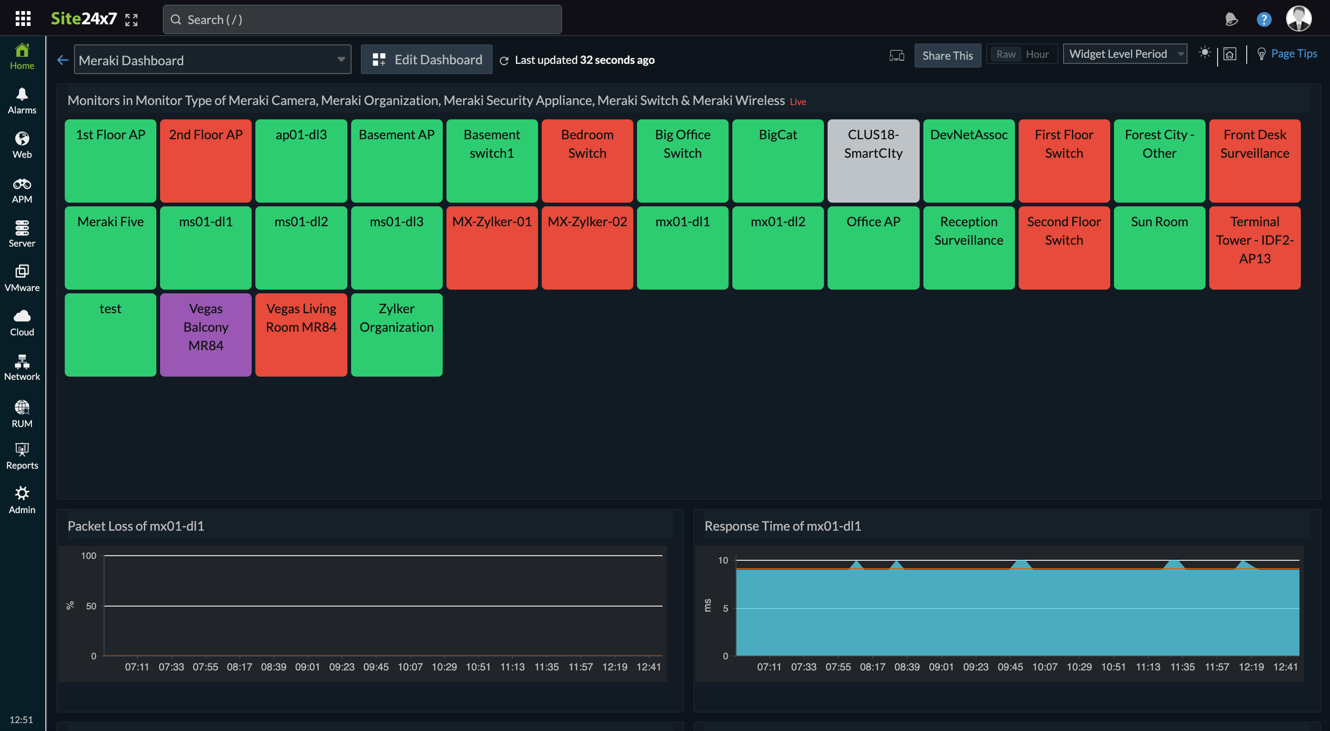Click the notification bell icon
Image resolution: width=1330 pixels, height=731 pixels.
point(1231,18)
